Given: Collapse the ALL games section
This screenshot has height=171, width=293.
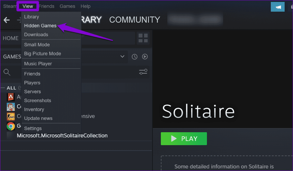Looking at the screenshot, I should pyautogui.click(x=3, y=88).
